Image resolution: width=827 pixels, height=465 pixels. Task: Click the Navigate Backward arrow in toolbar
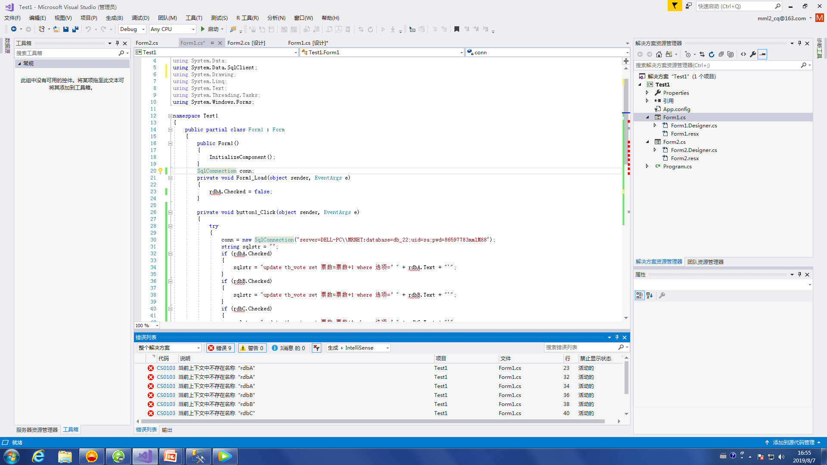(14, 29)
